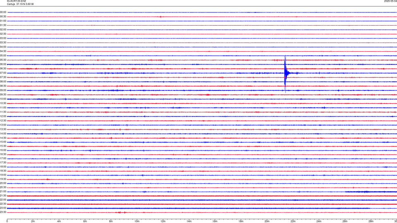This screenshot has width=397, height=223.
Task: Click the large earthquake spike on the 07:00 trace
Action: click(285, 74)
